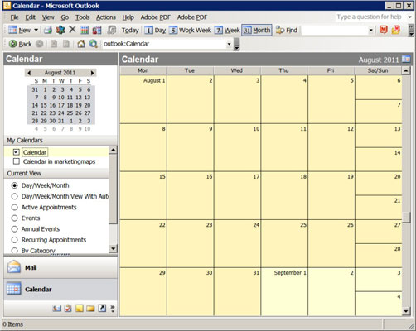The width and height of the screenshot is (416, 331).
Task: Switch to 7-day Week view
Action: [227, 30]
